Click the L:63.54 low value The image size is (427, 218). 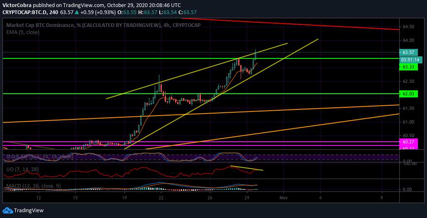point(167,12)
